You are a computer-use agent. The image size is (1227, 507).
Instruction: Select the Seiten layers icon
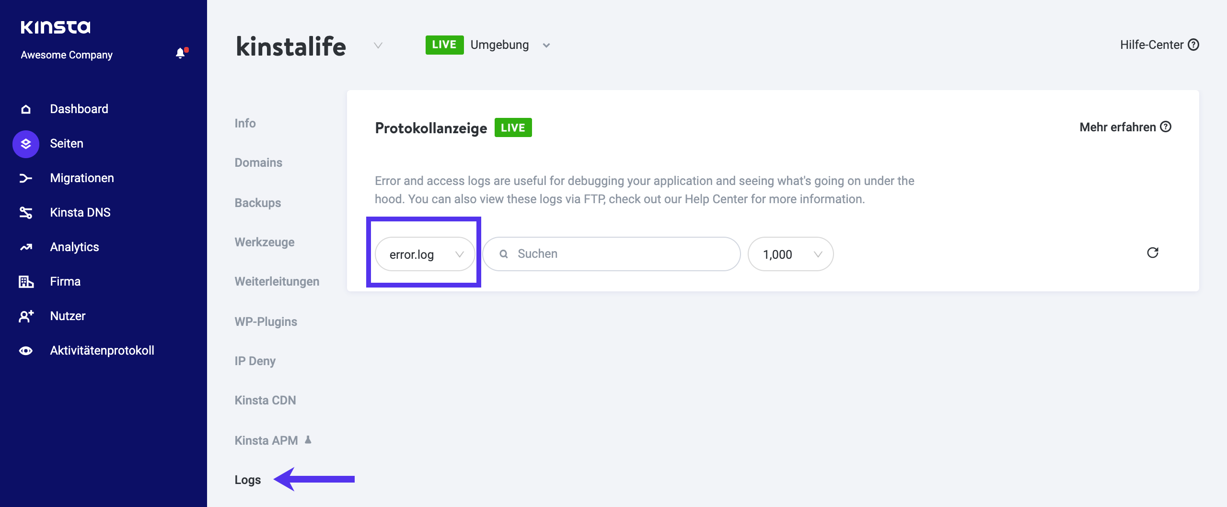point(26,143)
